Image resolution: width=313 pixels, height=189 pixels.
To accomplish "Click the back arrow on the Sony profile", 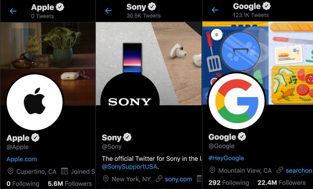I will tap(109, 11).
